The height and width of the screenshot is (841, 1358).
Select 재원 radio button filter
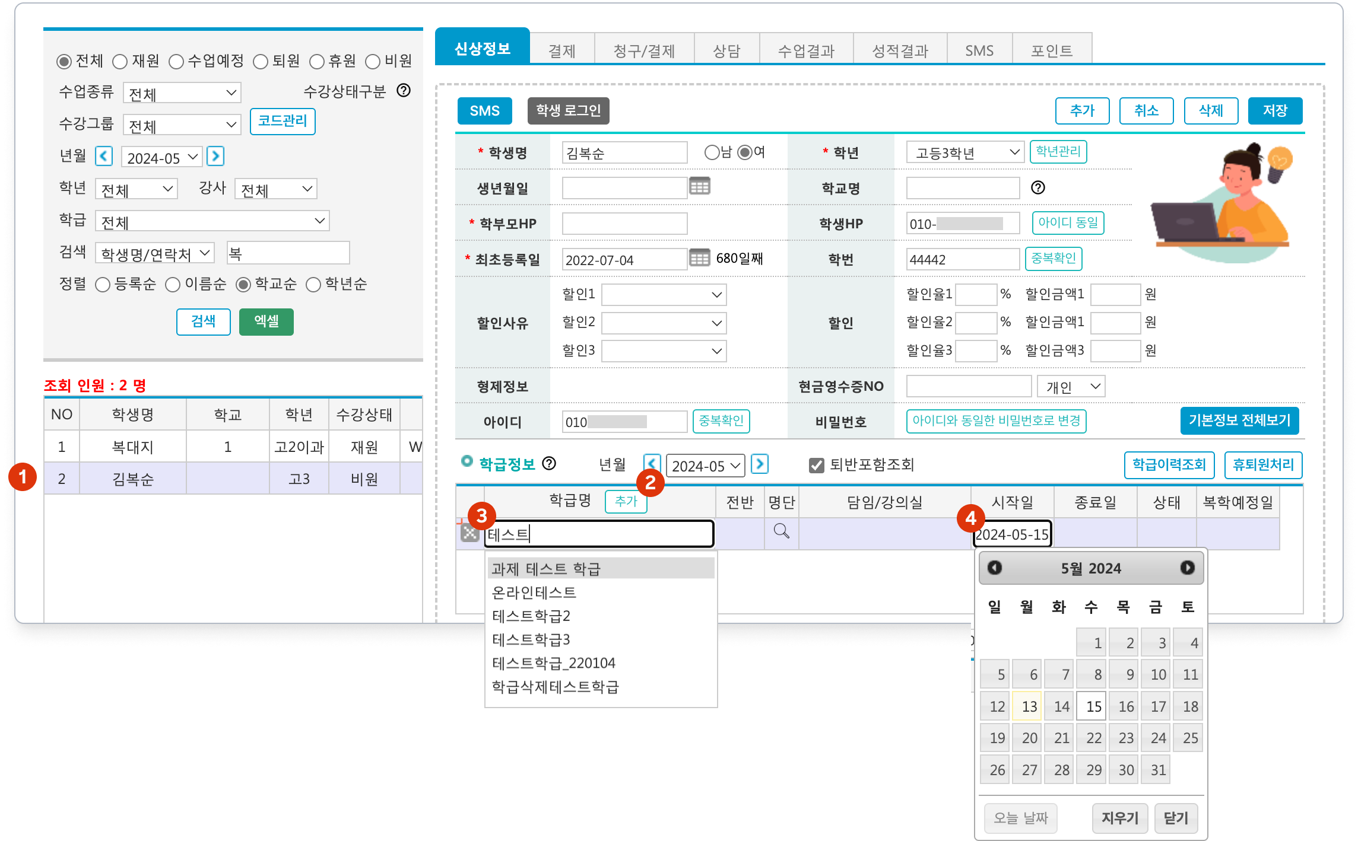120,62
